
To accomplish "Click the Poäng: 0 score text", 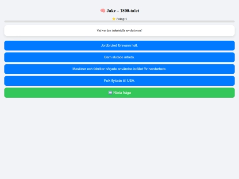I will click(122, 19).
